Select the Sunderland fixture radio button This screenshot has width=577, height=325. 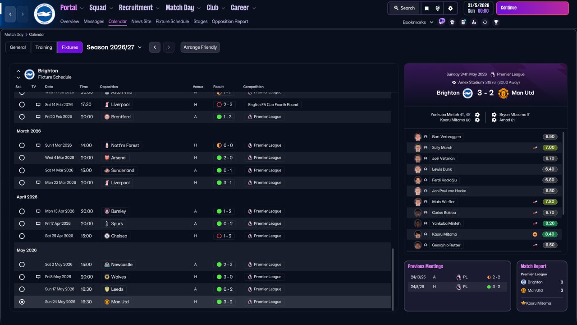click(x=22, y=170)
